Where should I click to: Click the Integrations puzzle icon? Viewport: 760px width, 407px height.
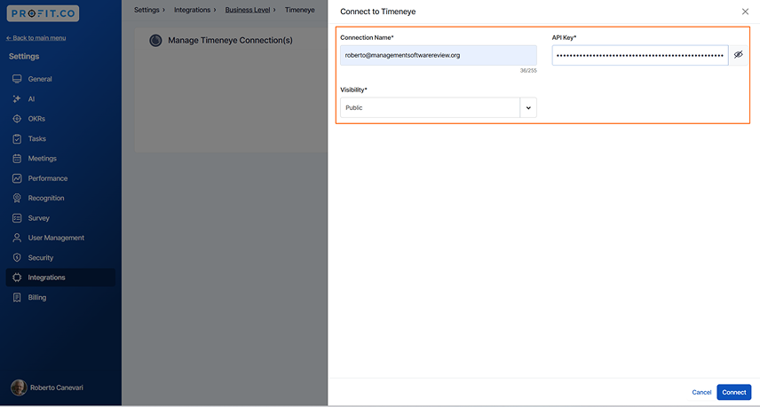(x=17, y=278)
